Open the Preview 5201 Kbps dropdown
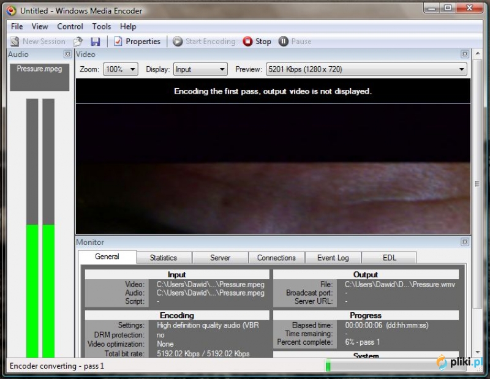 click(366, 69)
